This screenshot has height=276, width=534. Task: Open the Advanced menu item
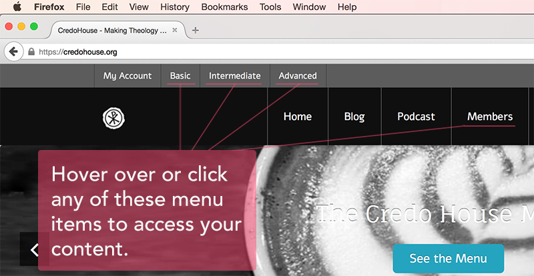pyautogui.click(x=298, y=75)
